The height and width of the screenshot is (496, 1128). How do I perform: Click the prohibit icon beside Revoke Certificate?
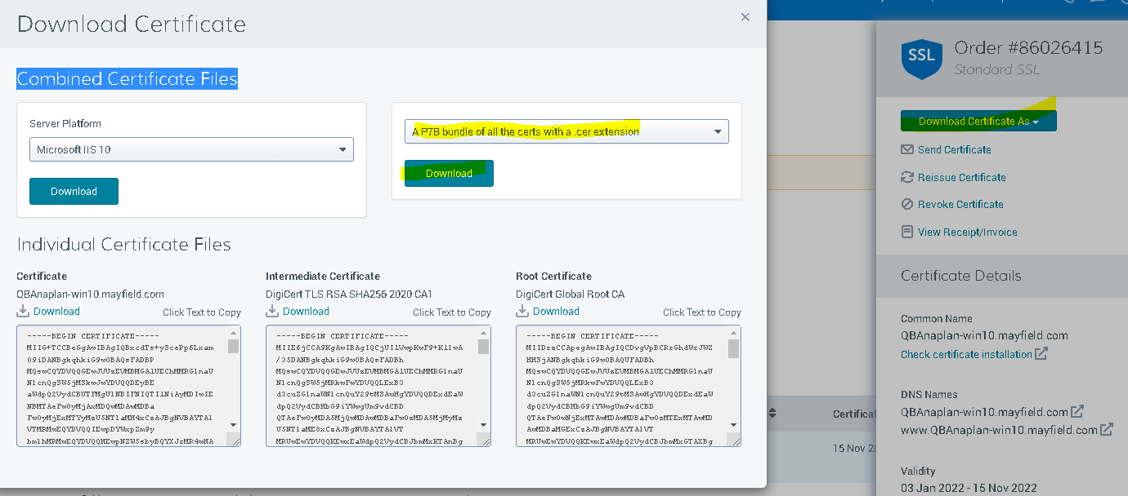click(906, 205)
